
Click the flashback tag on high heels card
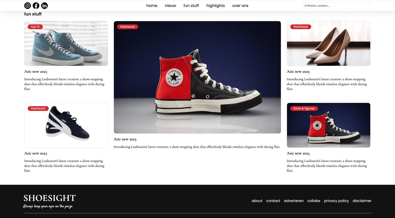coord(301,27)
